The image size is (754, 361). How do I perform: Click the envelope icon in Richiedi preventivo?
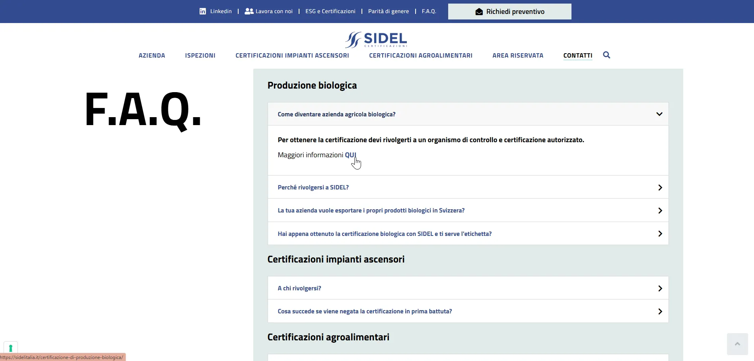click(x=479, y=12)
